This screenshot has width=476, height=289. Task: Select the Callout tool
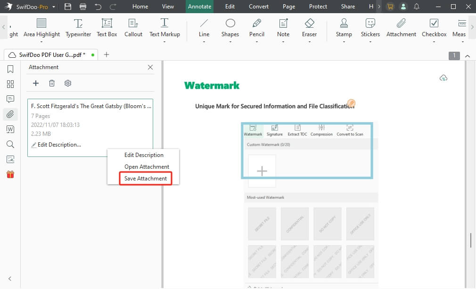pos(133,28)
